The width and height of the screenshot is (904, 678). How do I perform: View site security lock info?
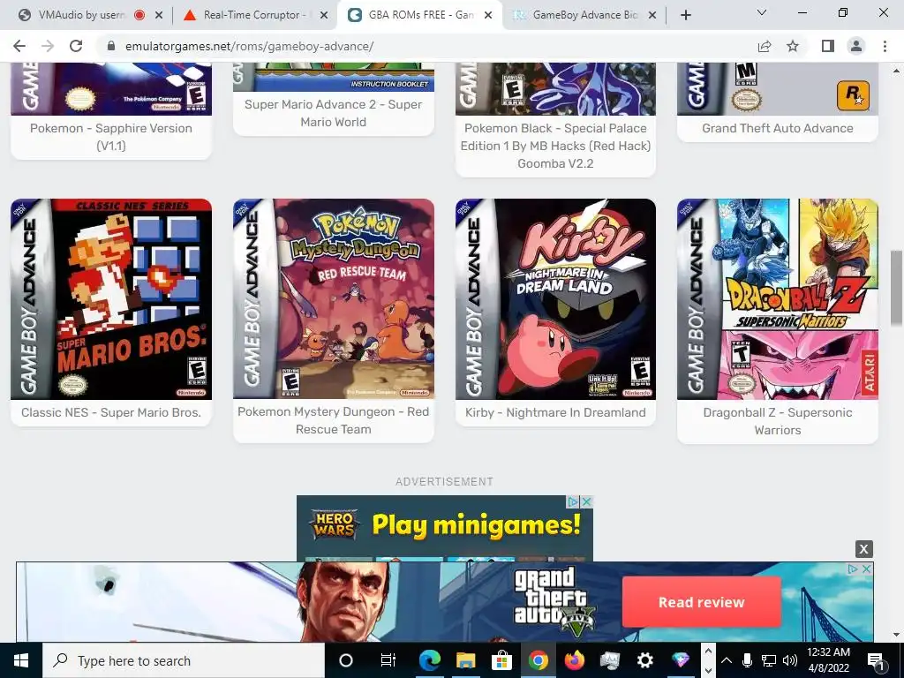[111, 46]
